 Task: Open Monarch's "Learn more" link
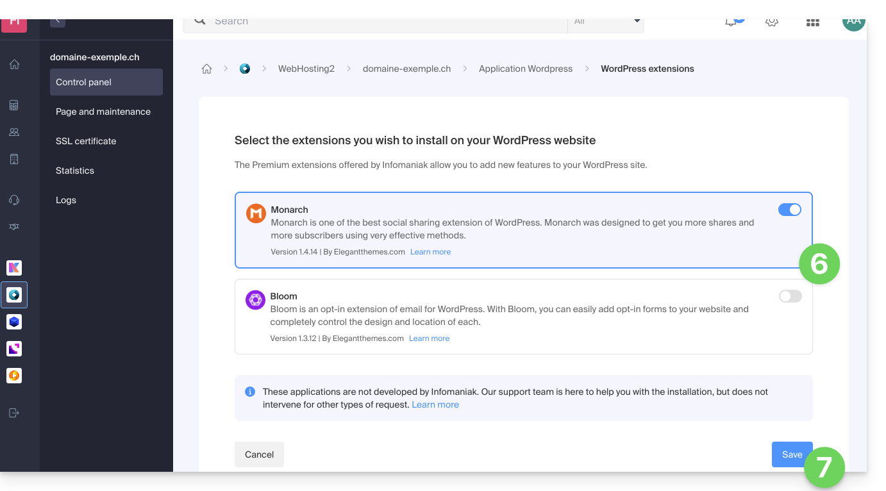[x=430, y=252]
